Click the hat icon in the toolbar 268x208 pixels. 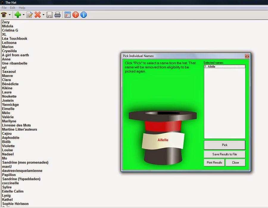[x=4, y=15]
